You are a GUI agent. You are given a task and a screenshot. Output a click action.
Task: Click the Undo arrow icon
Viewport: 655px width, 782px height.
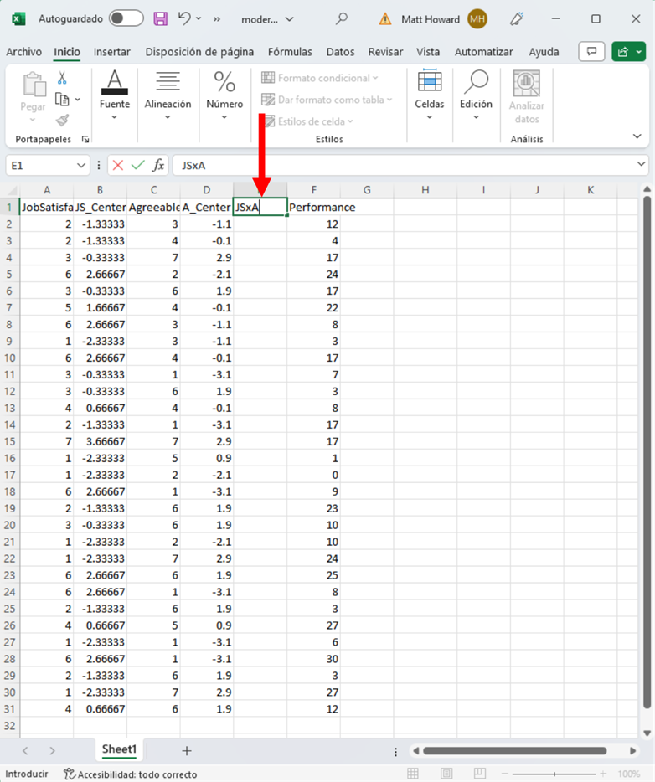(185, 18)
